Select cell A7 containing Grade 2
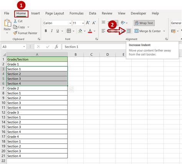 (x=37, y=88)
